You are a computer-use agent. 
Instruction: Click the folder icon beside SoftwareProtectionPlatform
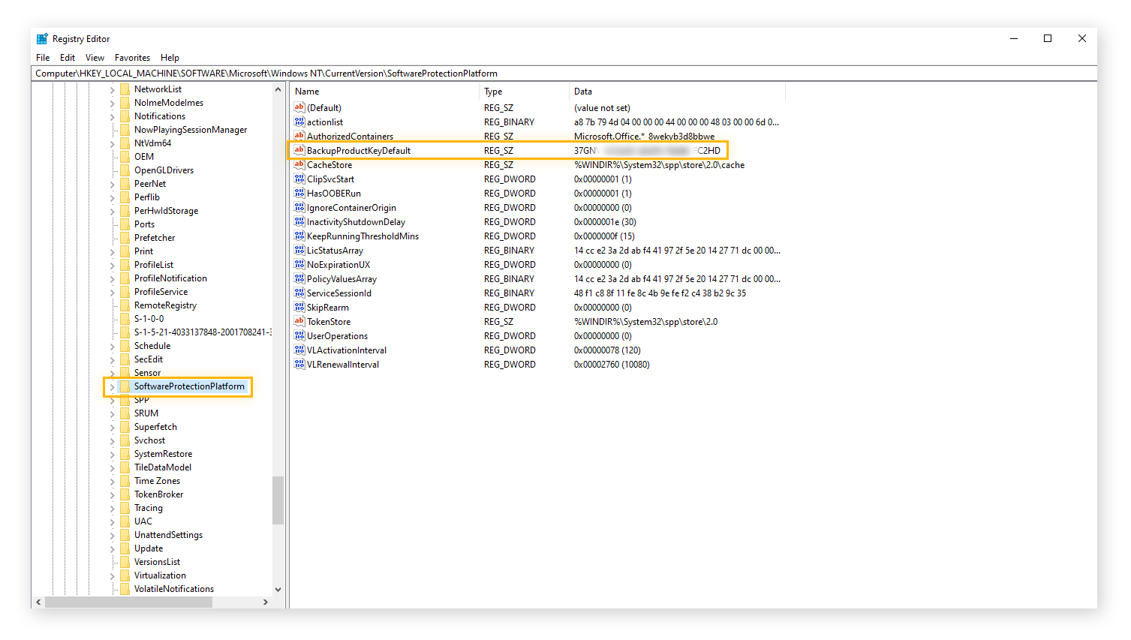tap(125, 386)
